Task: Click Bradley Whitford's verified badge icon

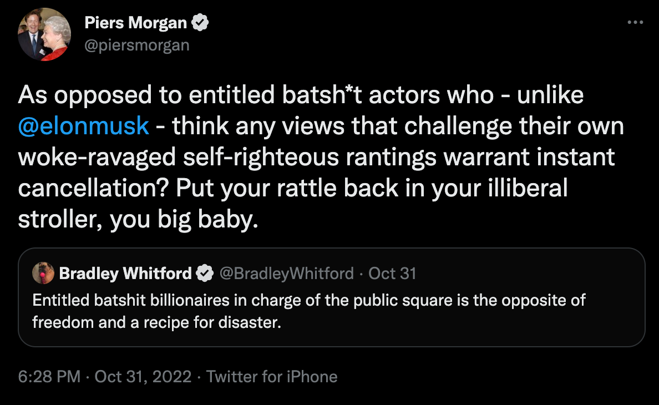Action: pyautogui.click(x=206, y=273)
